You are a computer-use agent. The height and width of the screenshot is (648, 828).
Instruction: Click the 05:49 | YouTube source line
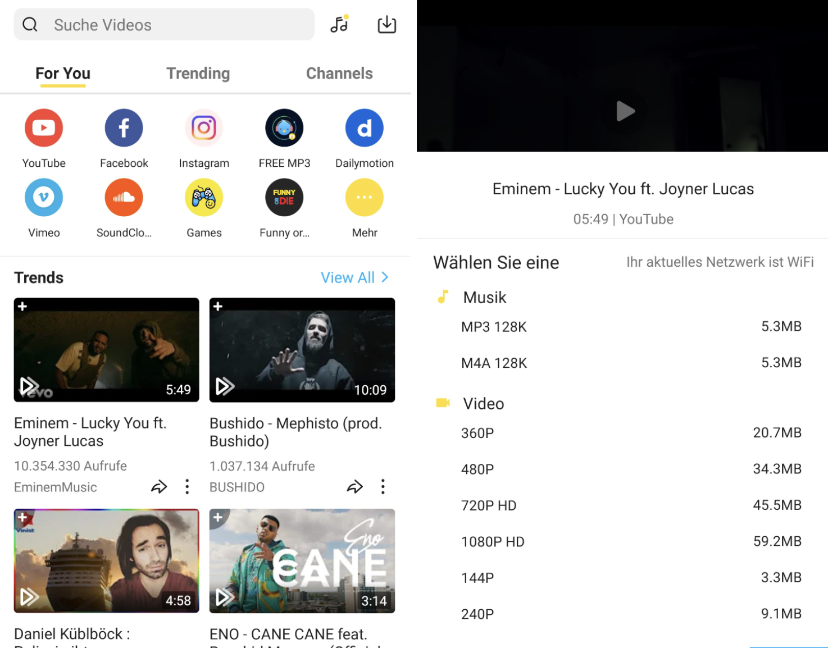(624, 219)
